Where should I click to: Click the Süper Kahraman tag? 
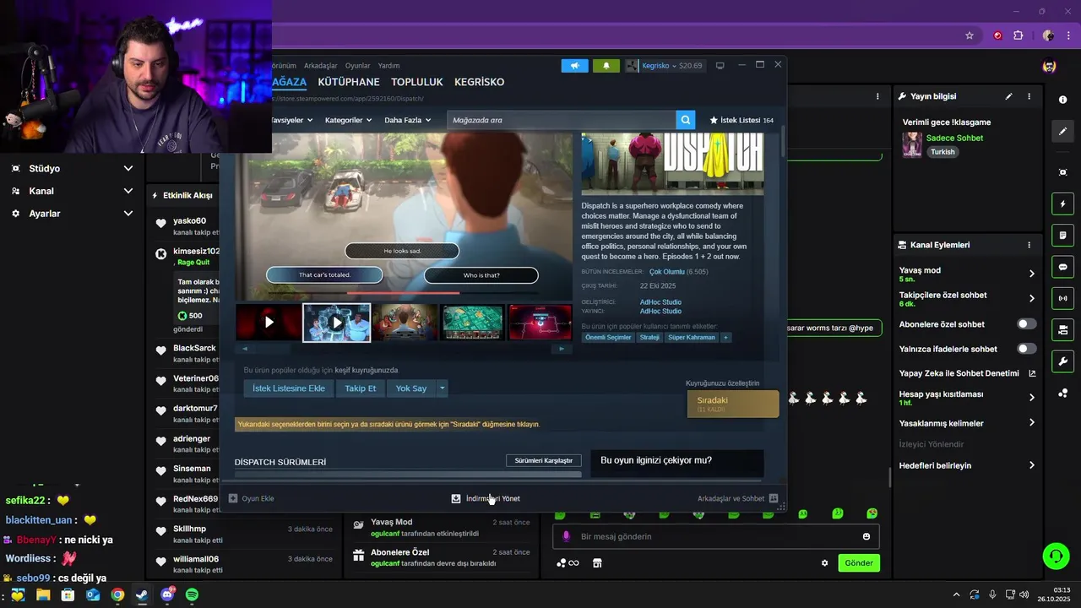pos(691,337)
